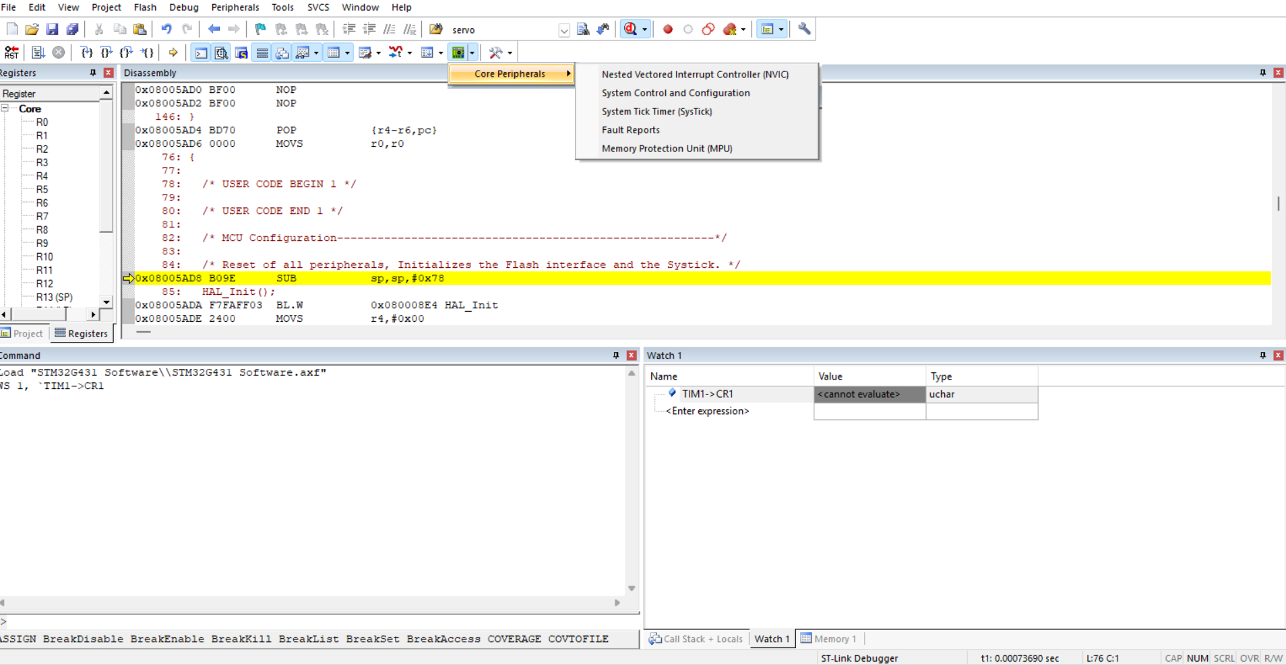Toggle the Command Window toolbar button
Image resolution: width=1286 pixels, height=665 pixels.
pos(201,53)
